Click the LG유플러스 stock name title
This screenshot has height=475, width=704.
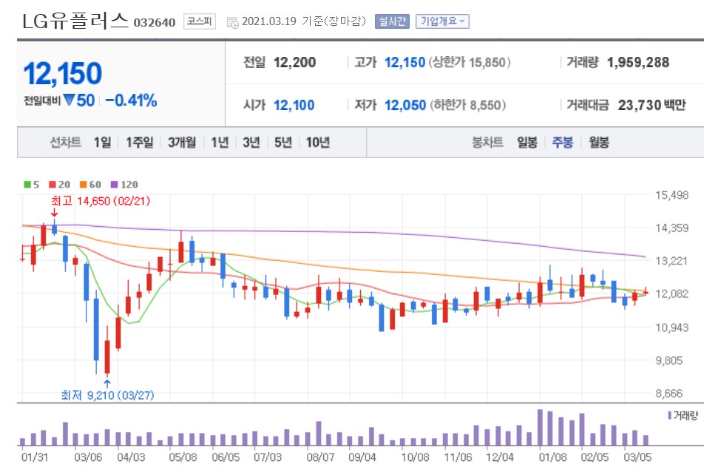tap(75, 21)
